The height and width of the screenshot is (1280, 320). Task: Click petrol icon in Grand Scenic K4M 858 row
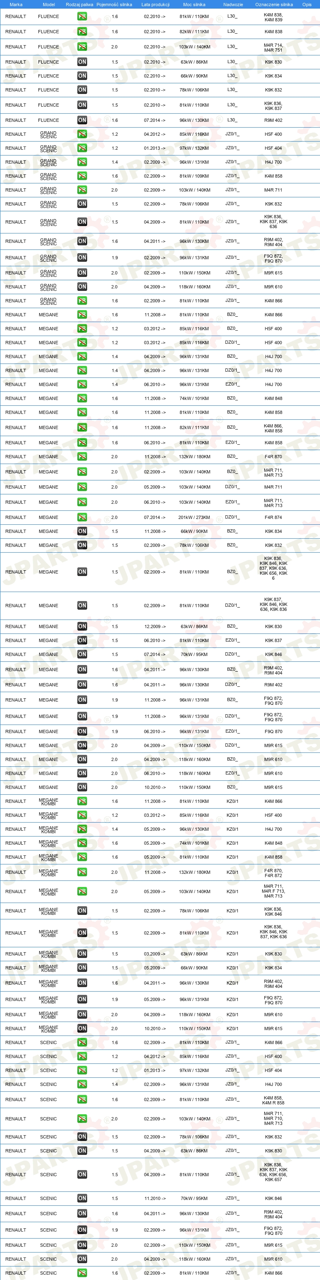click(x=82, y=176)
